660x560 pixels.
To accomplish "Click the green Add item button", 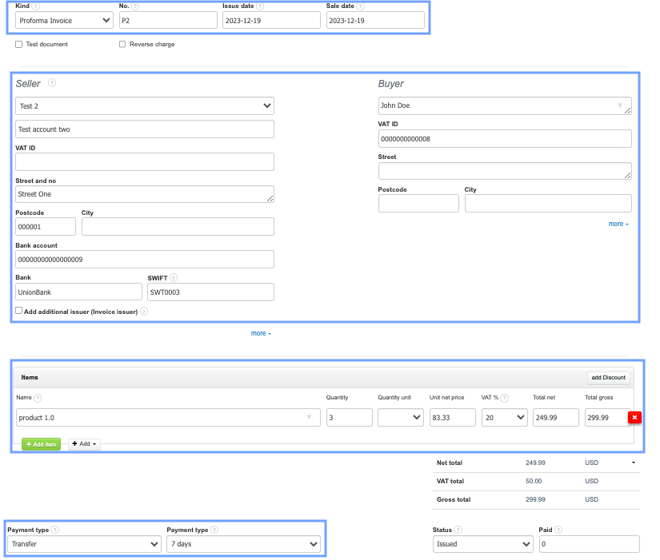I will pos(41,444).
